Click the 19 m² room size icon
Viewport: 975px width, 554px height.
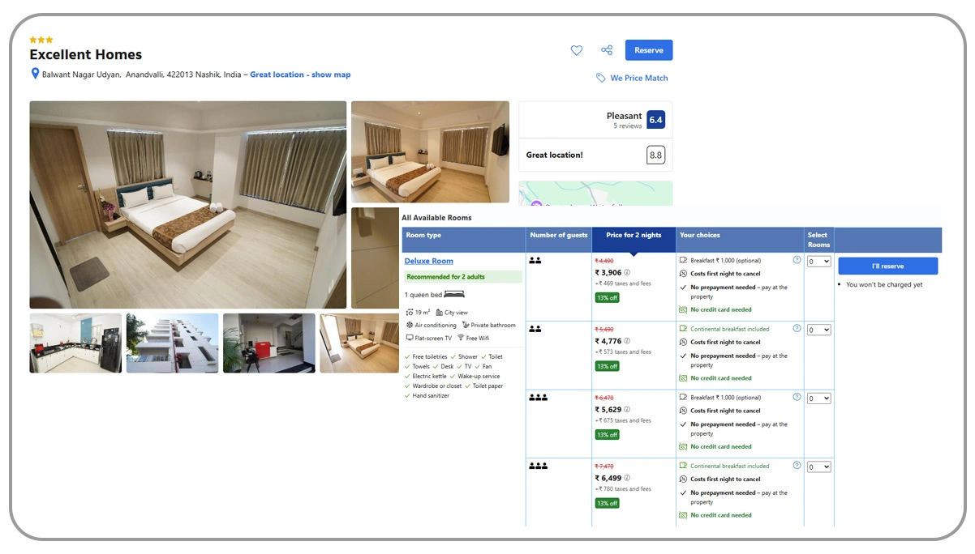tap(410, 312)
